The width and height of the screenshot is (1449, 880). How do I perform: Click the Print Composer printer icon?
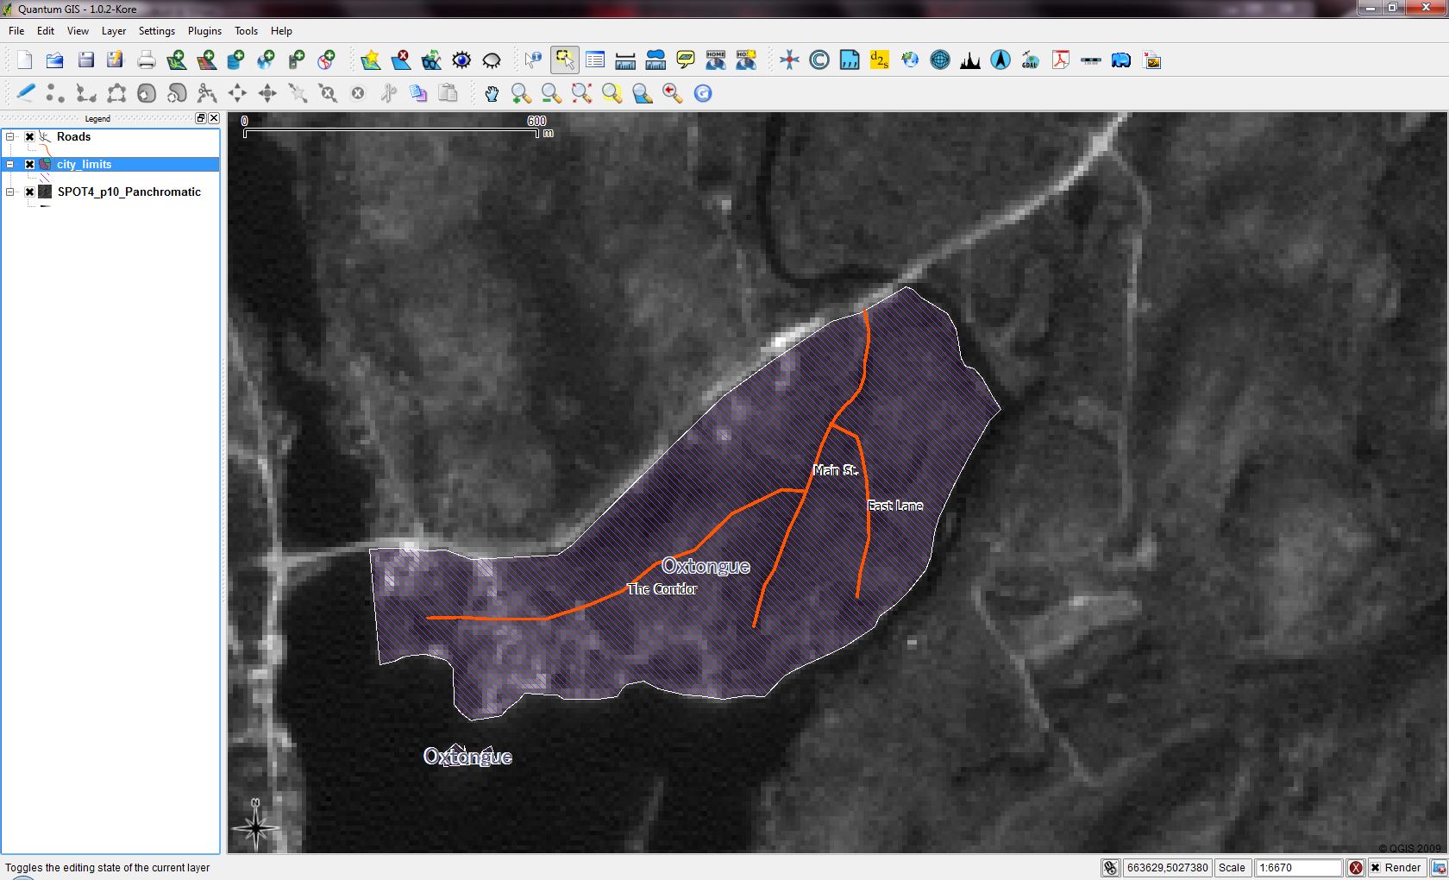coord(146,60)
